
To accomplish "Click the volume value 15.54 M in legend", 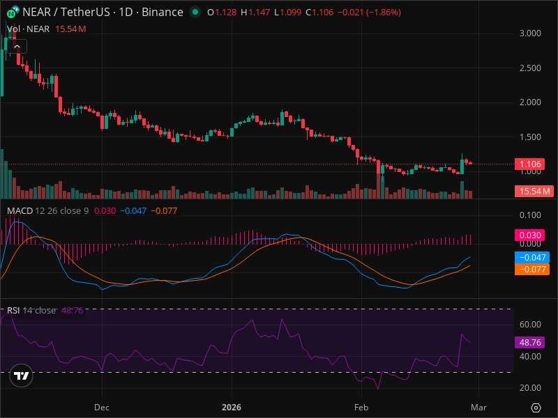I will tap(70, 29).
